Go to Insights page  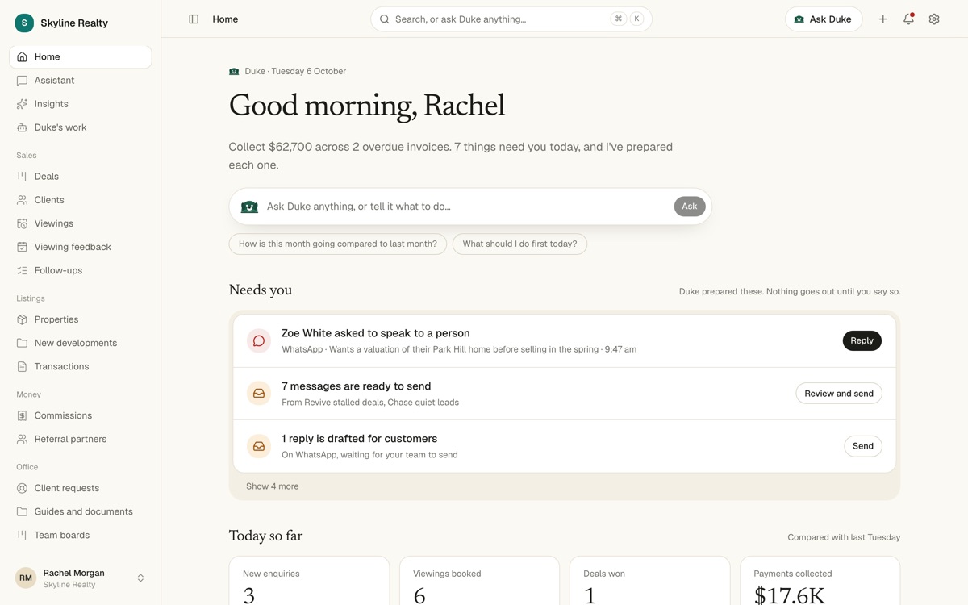80,104
